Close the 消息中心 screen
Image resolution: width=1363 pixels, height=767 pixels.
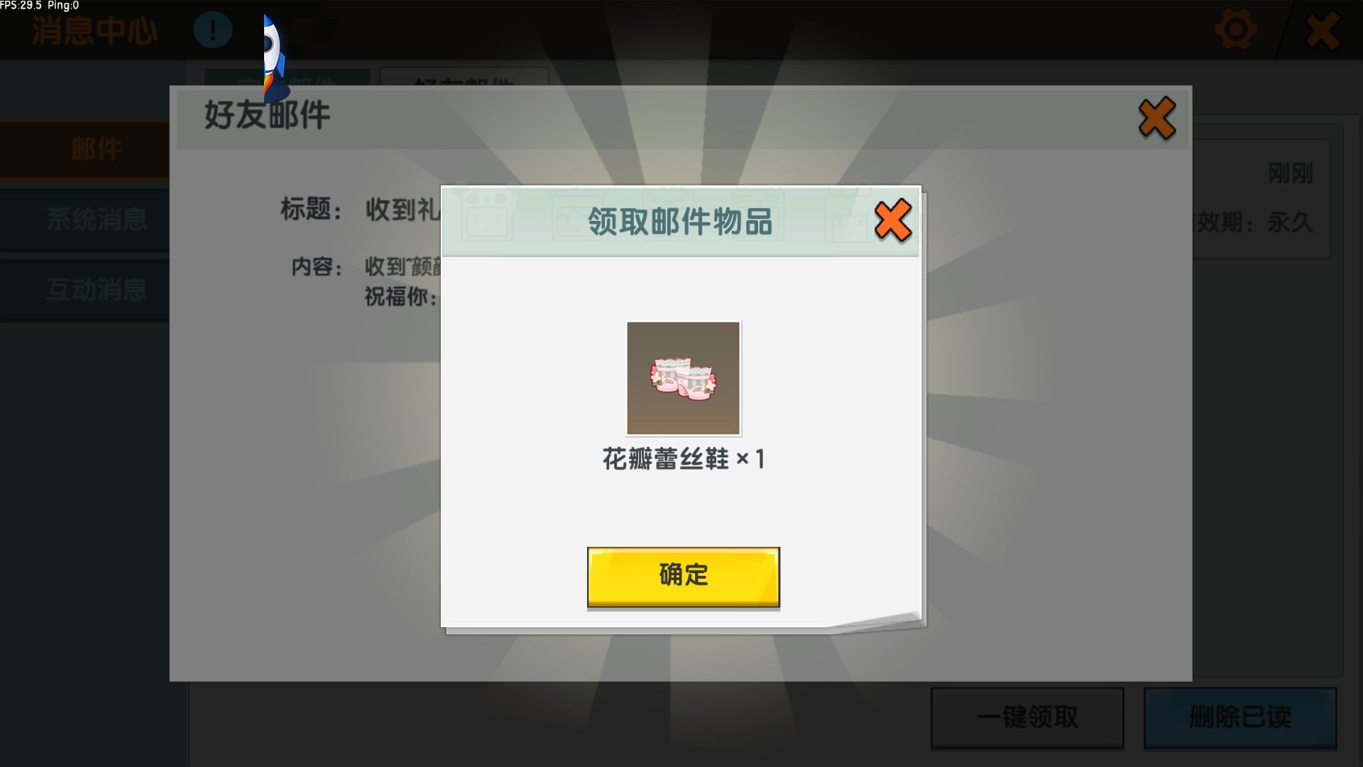point(1323,31)
